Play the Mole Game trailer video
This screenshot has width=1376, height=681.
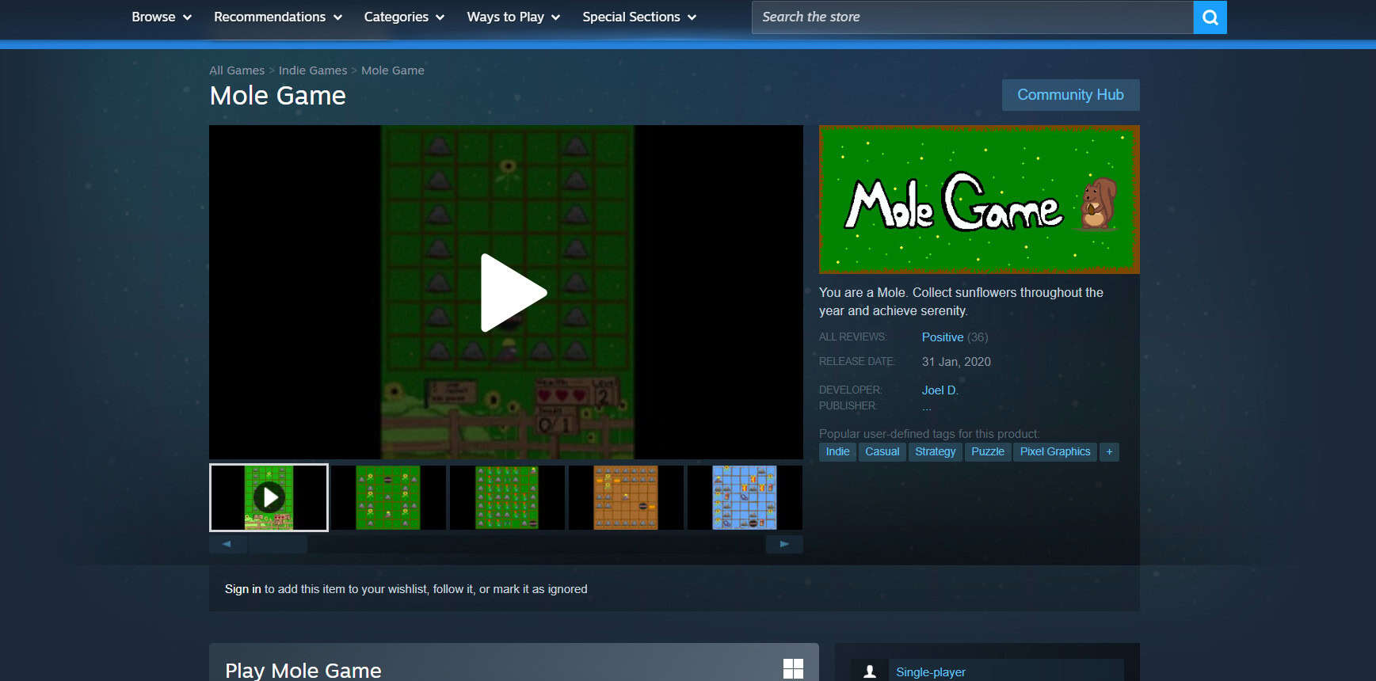pyautogui.click(x=513, y=292)
